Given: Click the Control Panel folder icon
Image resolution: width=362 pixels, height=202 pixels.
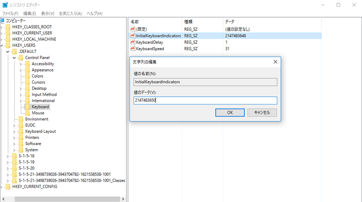Looking at the screenshot, I should 21,58.
